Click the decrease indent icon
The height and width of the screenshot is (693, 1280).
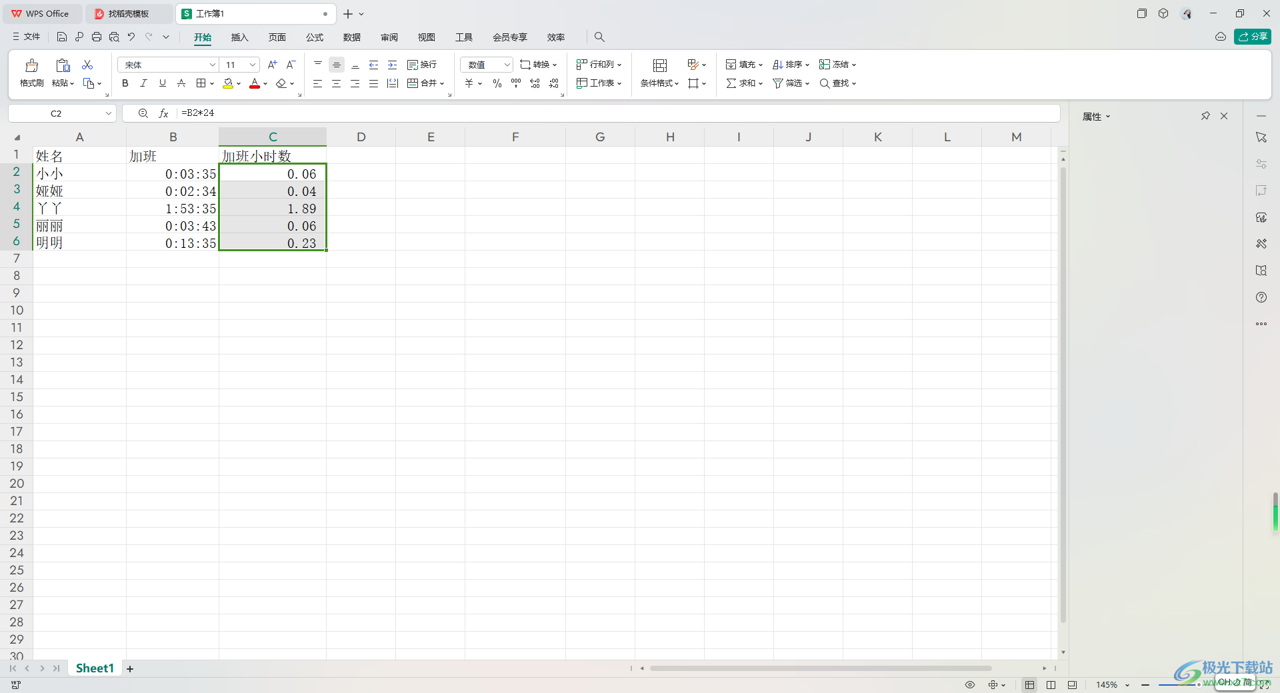pyautogui.click(x=374, y=65)
